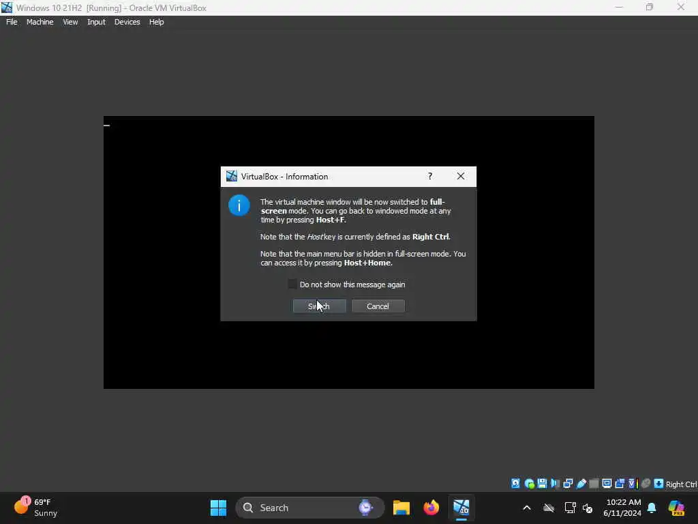Click the taskbar Search box

tap(310, 508)
